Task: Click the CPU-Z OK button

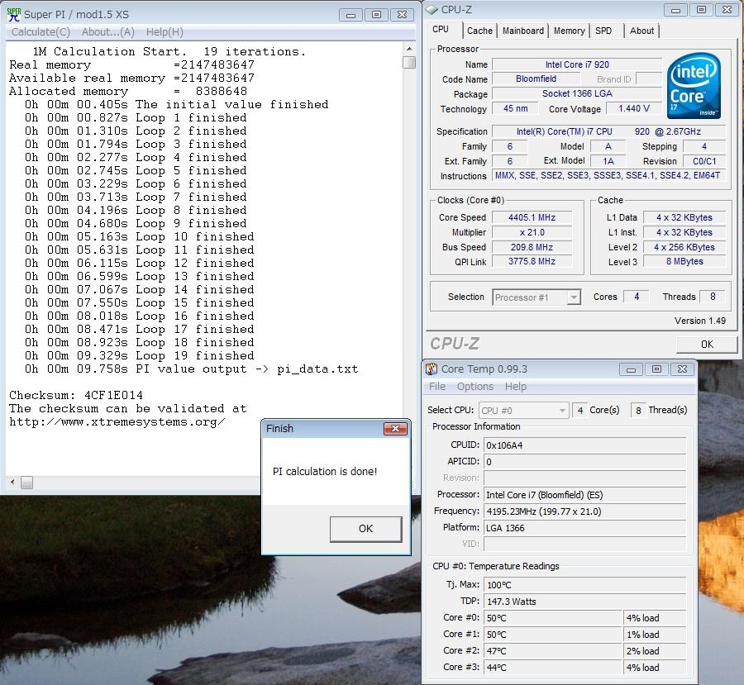Action: coord(706,345)
